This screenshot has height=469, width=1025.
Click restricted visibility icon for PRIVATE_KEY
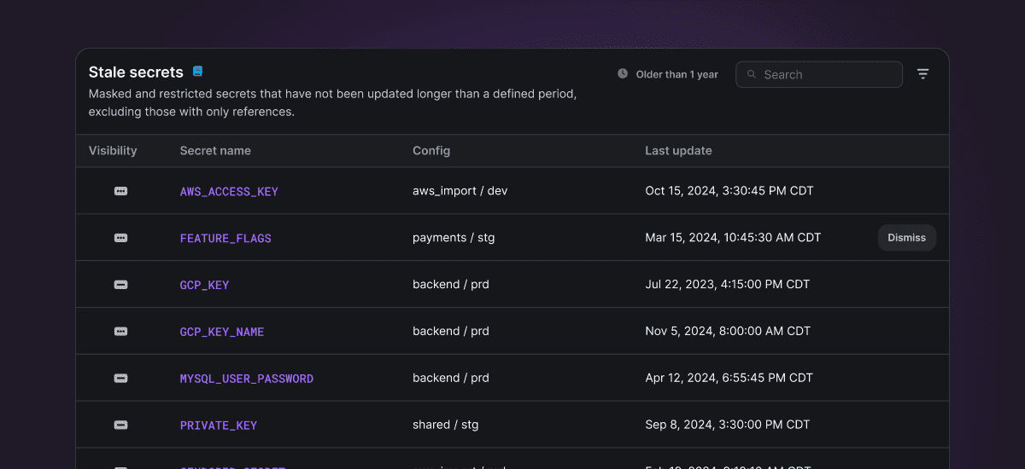coord(120,426)
